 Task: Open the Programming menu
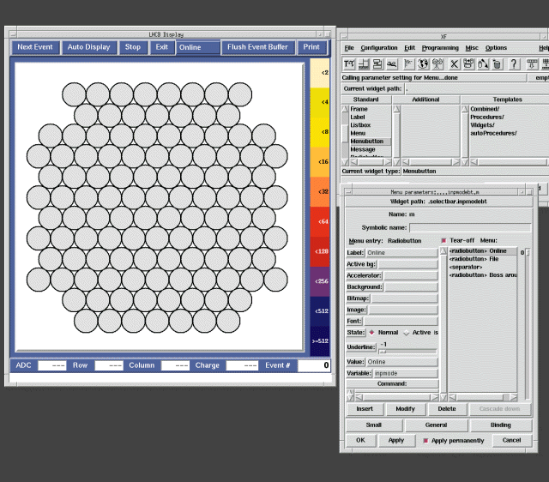coord(440,48)
